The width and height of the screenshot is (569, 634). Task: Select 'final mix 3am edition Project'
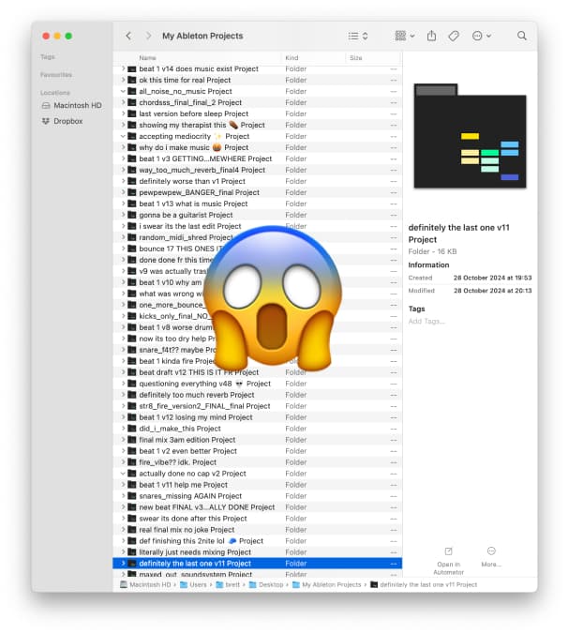click(258, 440)
